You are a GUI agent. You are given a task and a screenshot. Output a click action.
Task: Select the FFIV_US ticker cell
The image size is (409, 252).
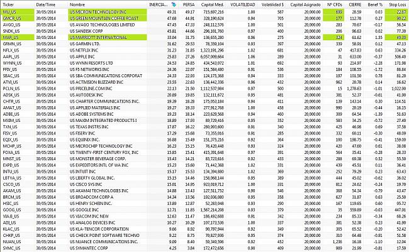coord(10,69)
